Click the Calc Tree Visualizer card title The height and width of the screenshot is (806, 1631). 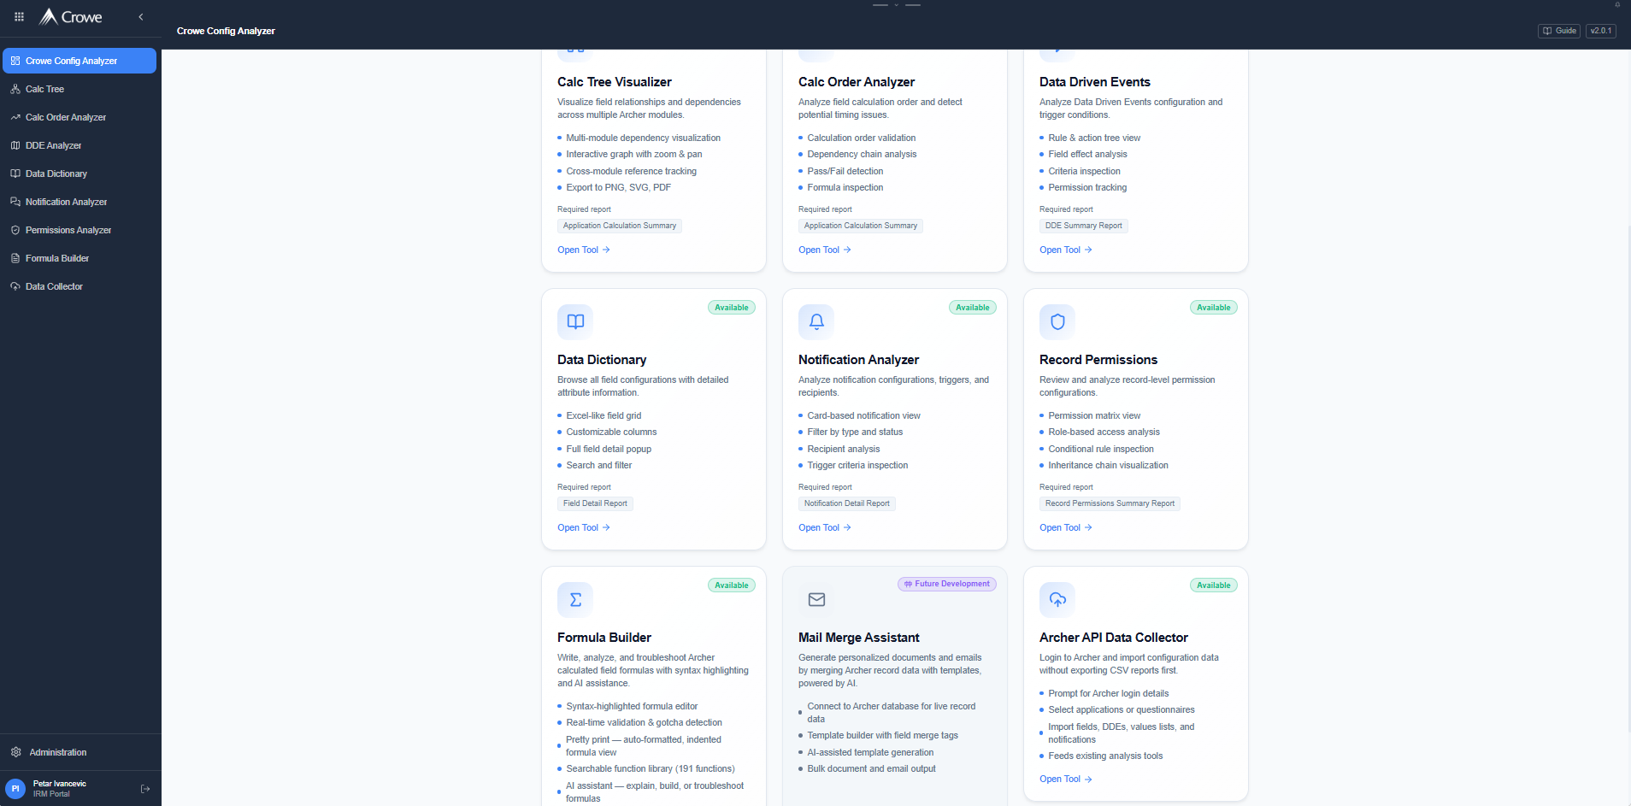[x=615, y=82]
